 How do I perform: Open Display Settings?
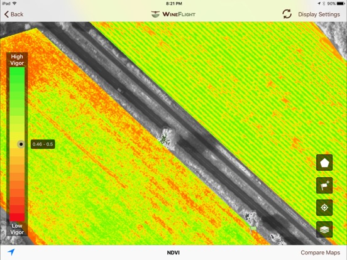[319, 14]
